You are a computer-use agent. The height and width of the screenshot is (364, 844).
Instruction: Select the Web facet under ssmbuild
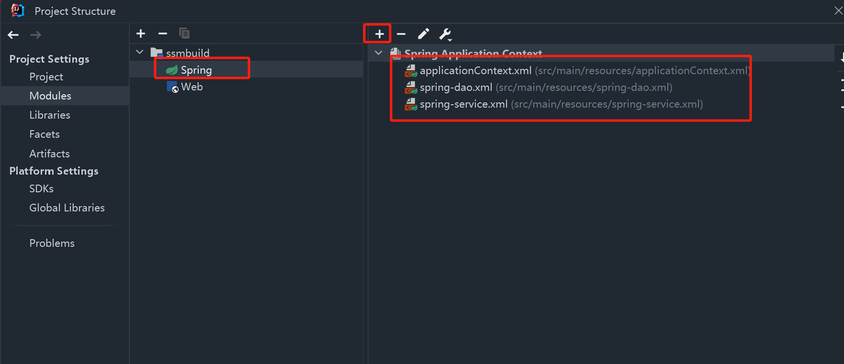(x=192, y=87)
